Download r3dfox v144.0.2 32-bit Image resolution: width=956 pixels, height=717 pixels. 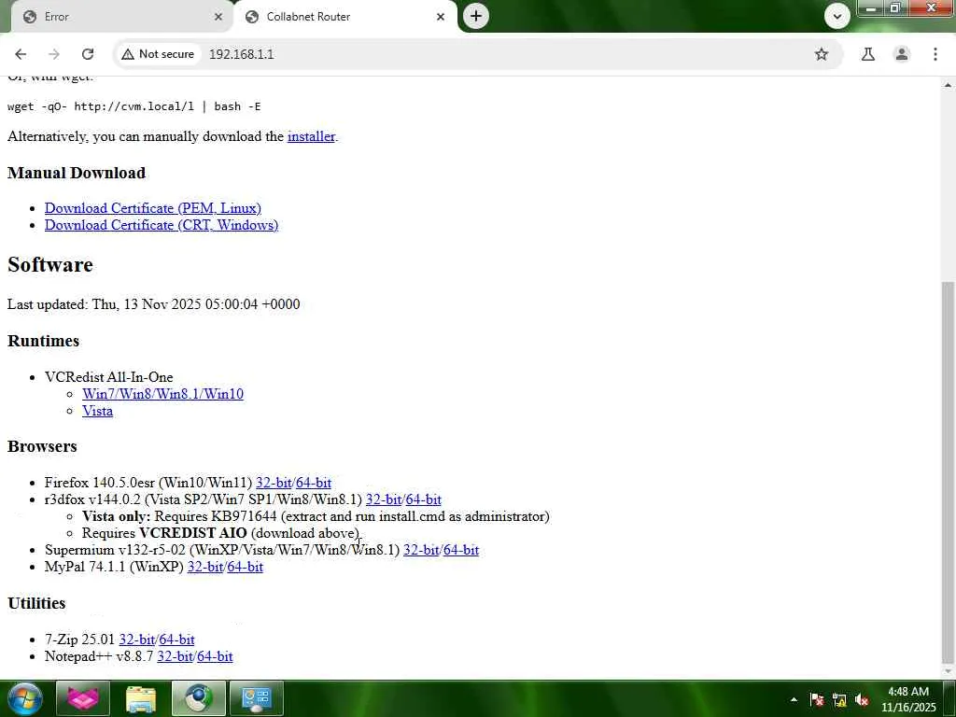tap(384, 500)
